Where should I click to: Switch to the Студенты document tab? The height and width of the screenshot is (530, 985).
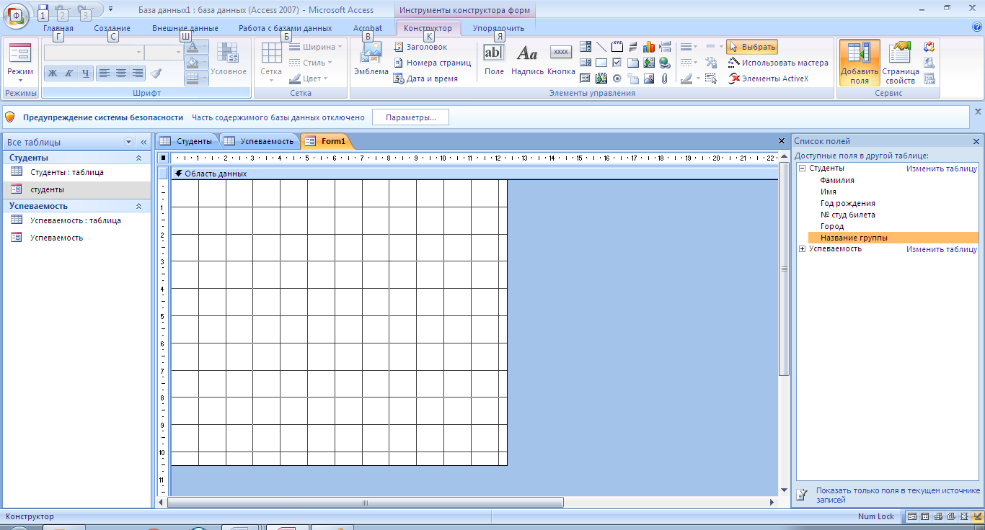tap(186, 141)
